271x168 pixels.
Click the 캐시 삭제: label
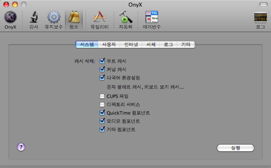[85, 61]
